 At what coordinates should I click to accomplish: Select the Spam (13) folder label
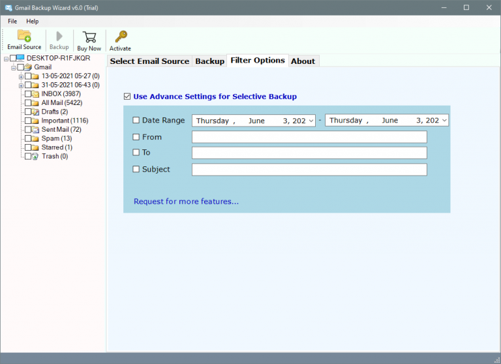pos(57,139)
